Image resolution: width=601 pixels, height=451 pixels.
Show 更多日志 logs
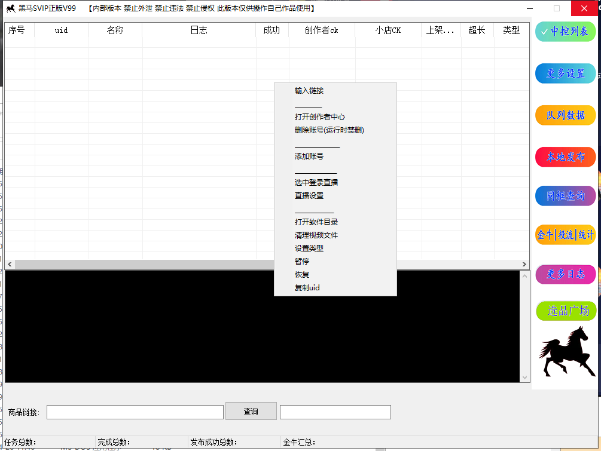point(565,274)
